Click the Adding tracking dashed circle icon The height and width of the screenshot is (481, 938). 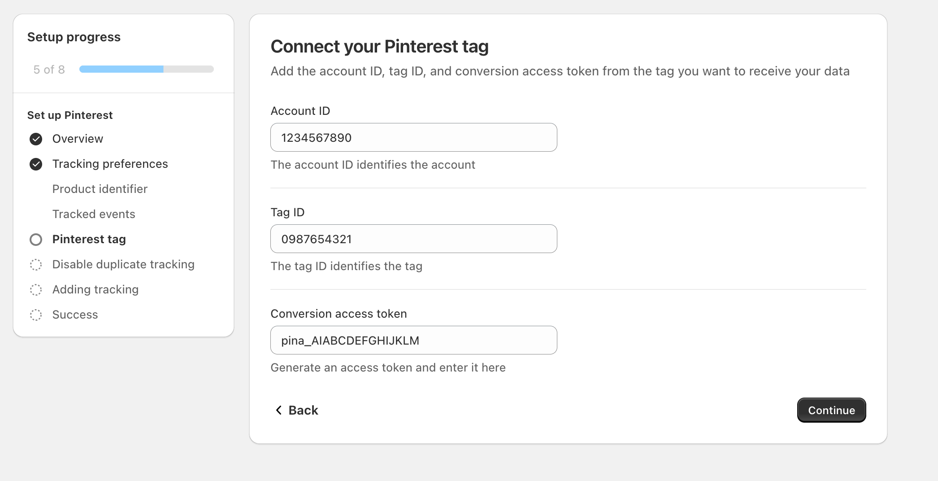[36, 290]
